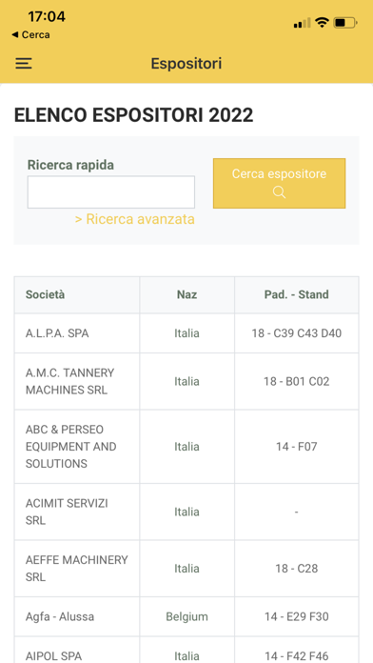Tap the cellular signal bars icon
The height and width of the screenshot is (663, 373).
302,23
